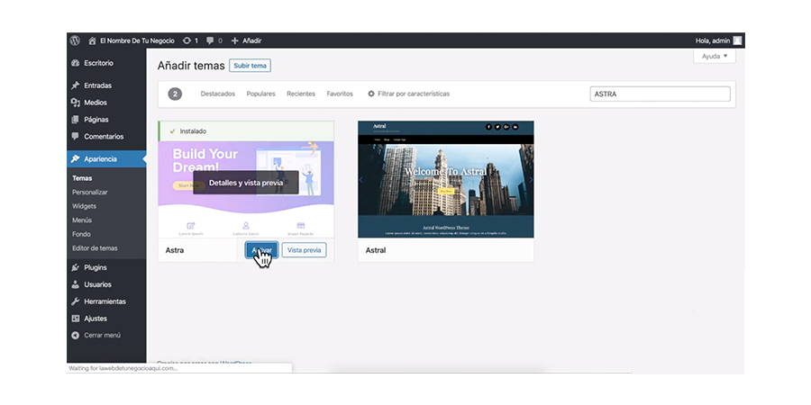Open the Fondo submenu item
811x405 pixels.
[81, 234]
